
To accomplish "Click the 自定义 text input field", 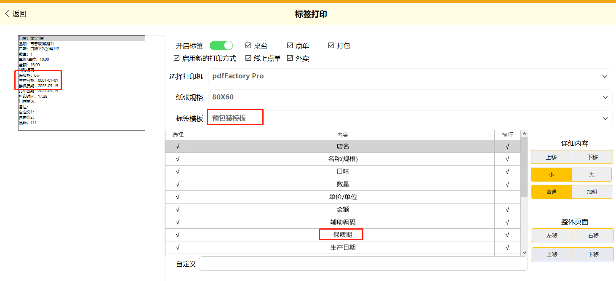I will [x=363, y=264].
